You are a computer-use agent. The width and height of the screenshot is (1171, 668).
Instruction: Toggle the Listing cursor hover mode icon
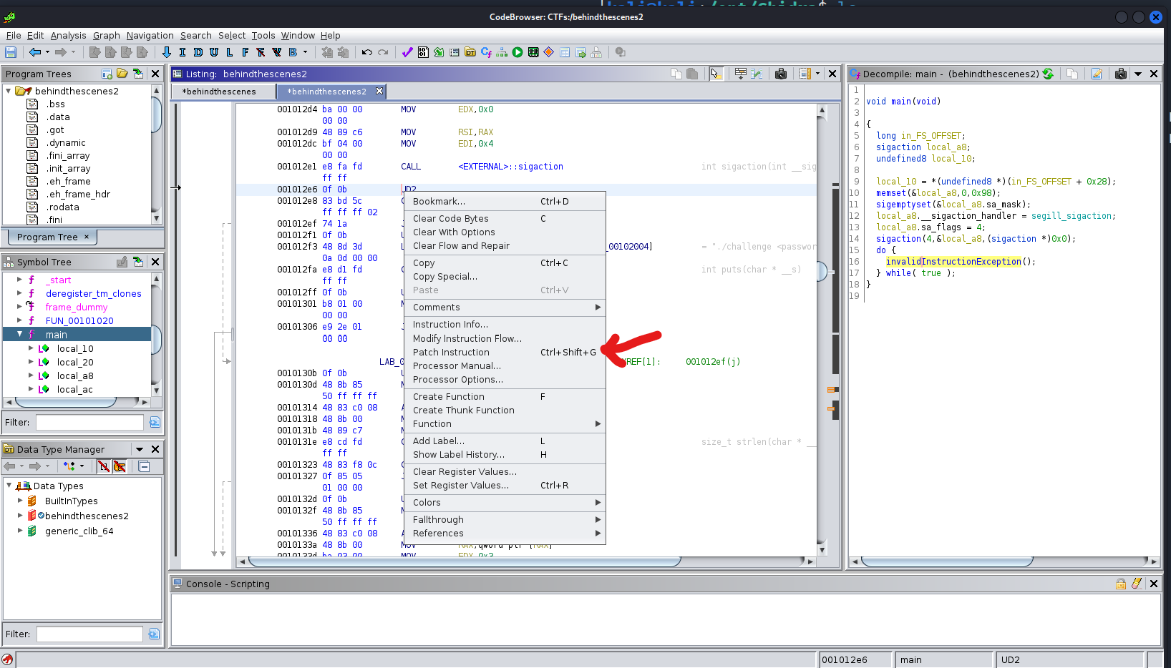click(x=715, y=74)
